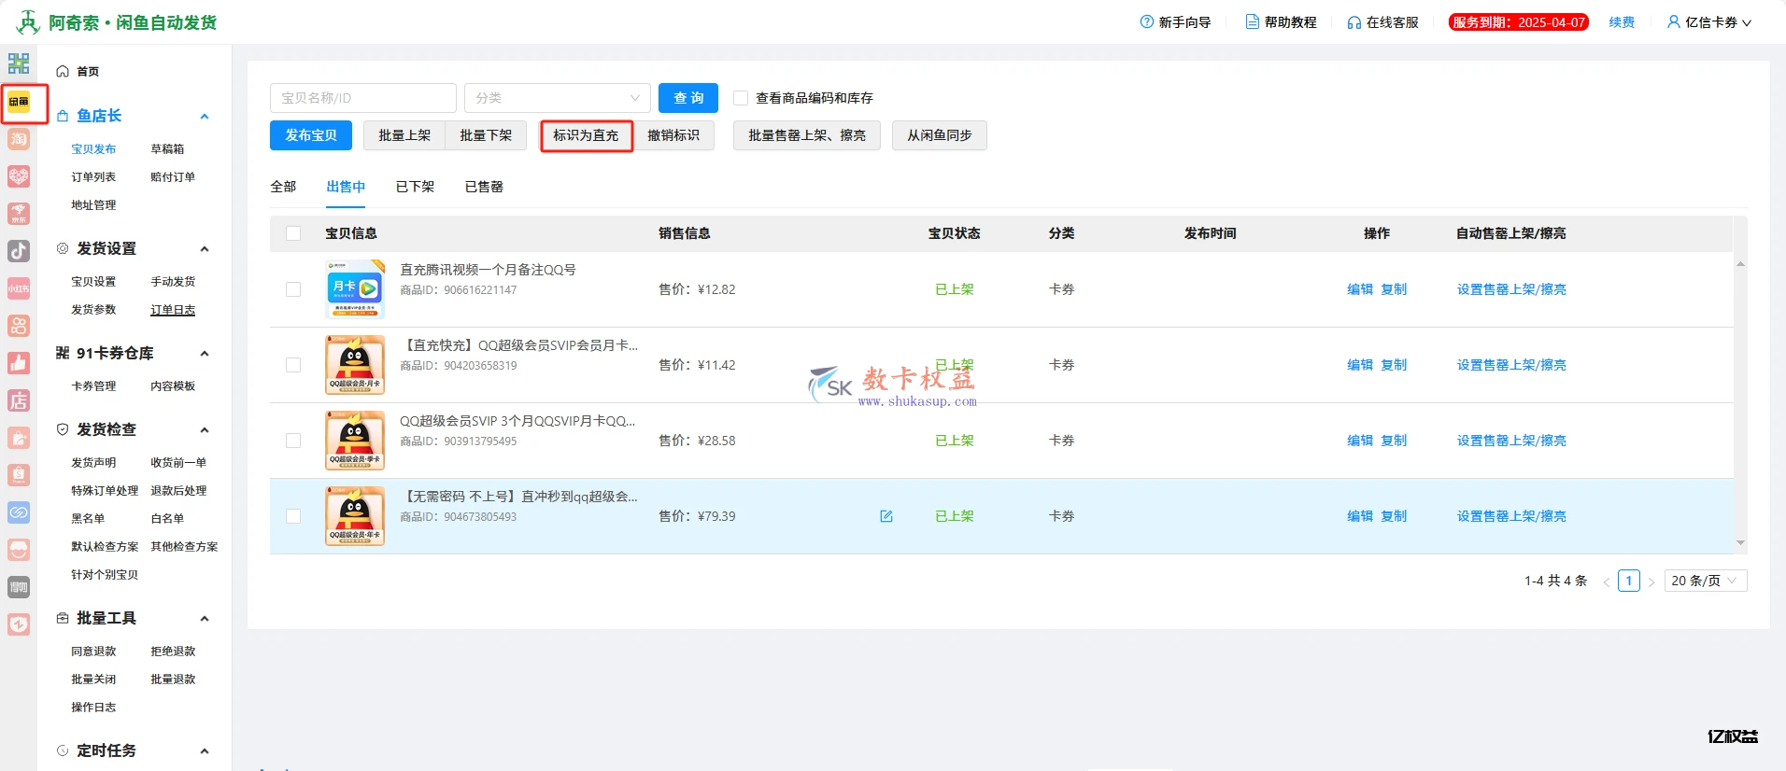
Task: Open the 小红书 platform icon
Action: click(19, 288)
